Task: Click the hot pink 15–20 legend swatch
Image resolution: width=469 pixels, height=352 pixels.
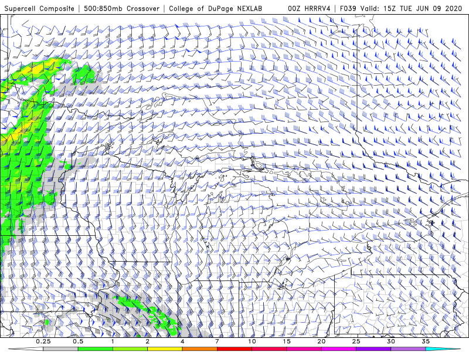Action: click(x=304, y=349)
